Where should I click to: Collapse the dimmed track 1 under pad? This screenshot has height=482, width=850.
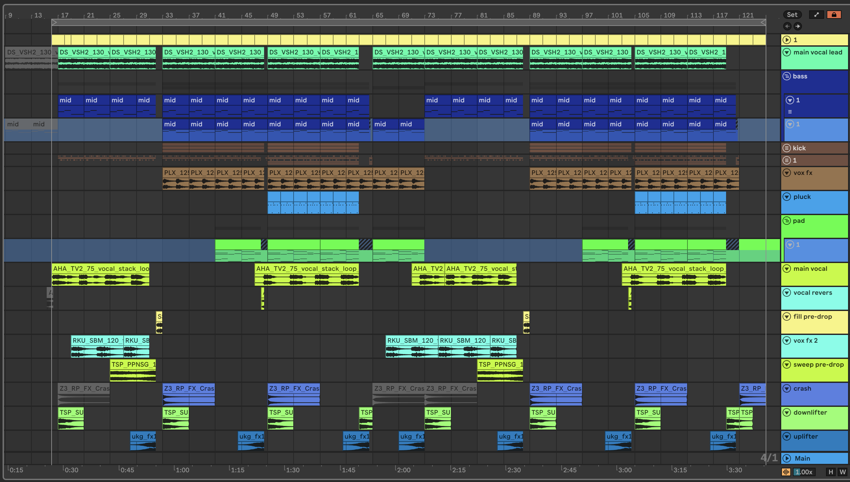pyautogui.click(x=790, y=245)
